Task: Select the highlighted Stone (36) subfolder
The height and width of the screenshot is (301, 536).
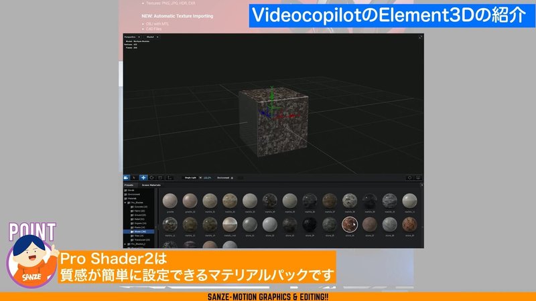Action: [139, 231]
